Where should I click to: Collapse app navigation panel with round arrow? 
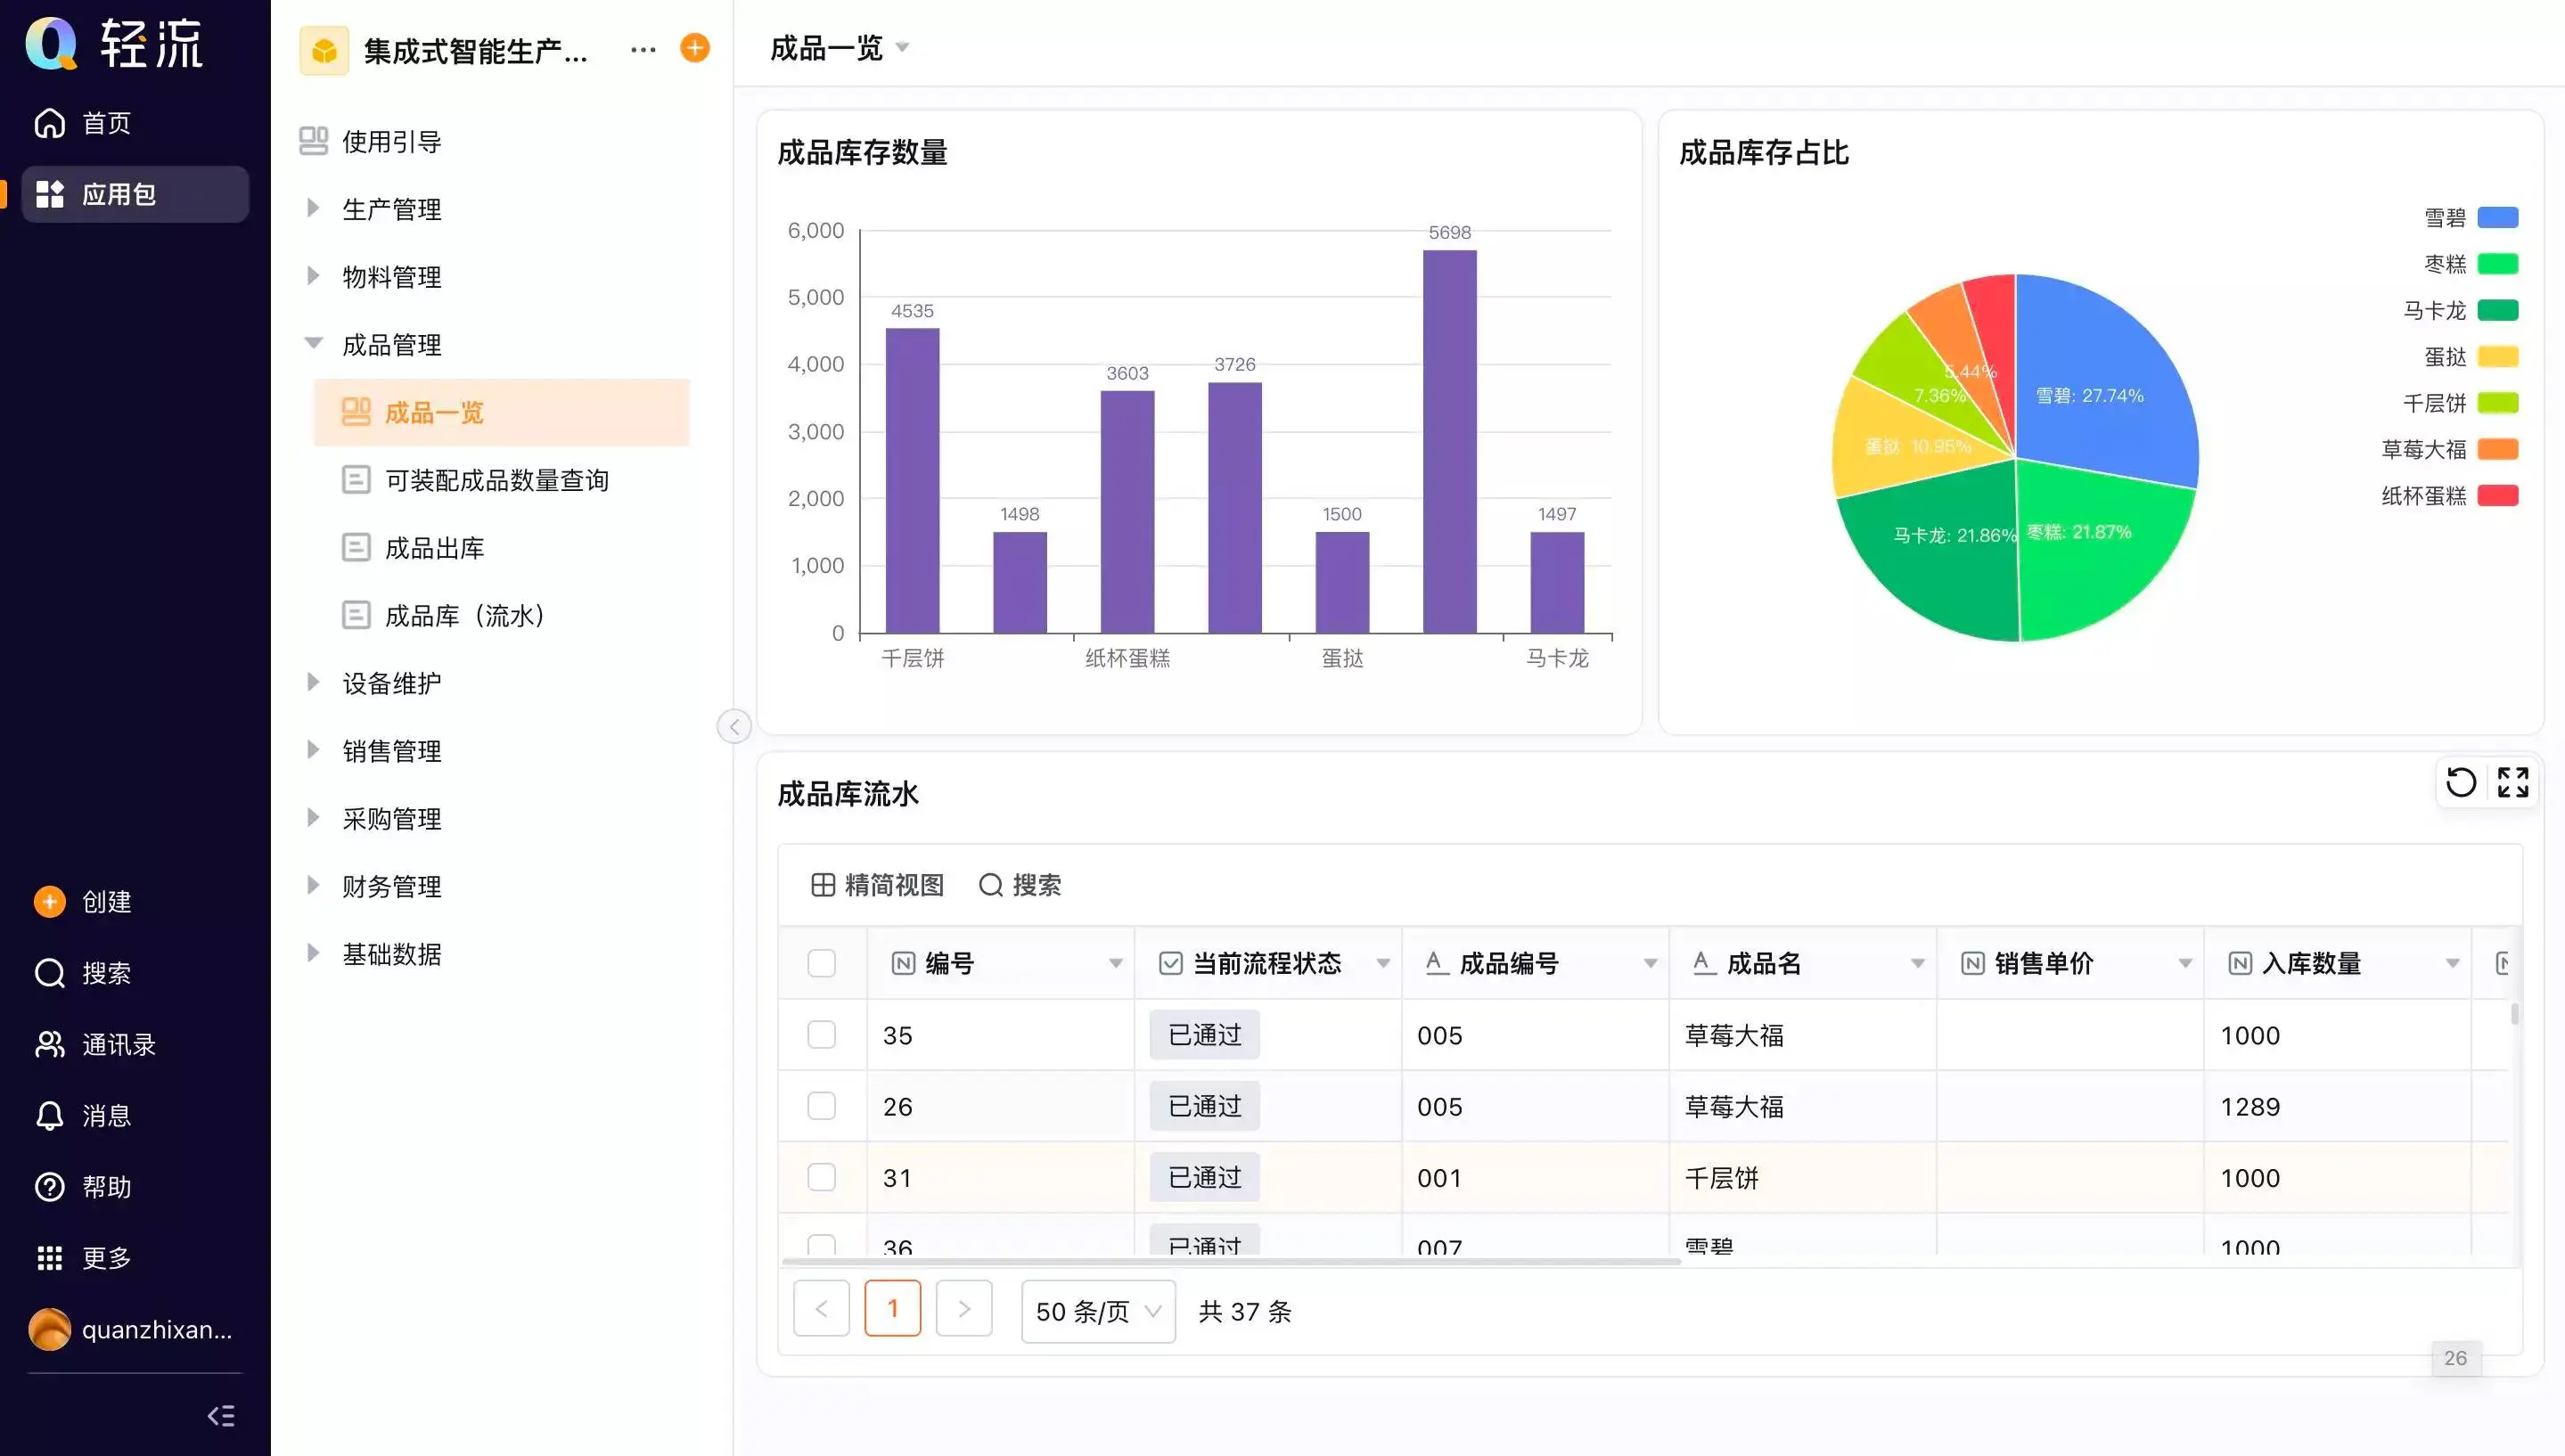tap(734, 726)
